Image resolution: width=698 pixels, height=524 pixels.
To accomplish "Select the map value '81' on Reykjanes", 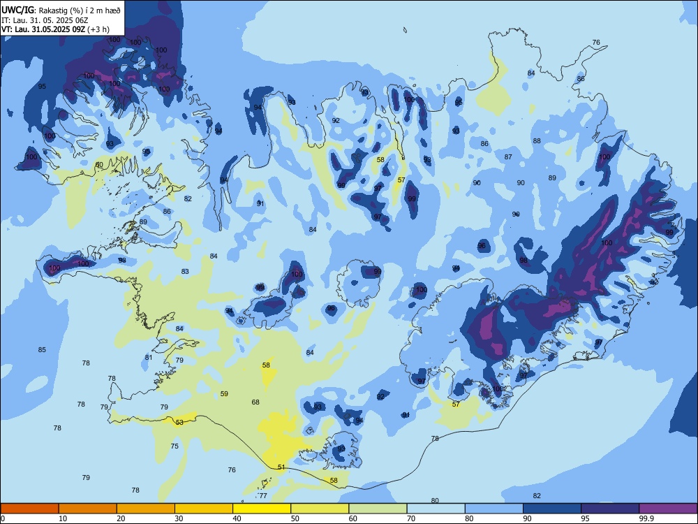I will click(149, 357).
